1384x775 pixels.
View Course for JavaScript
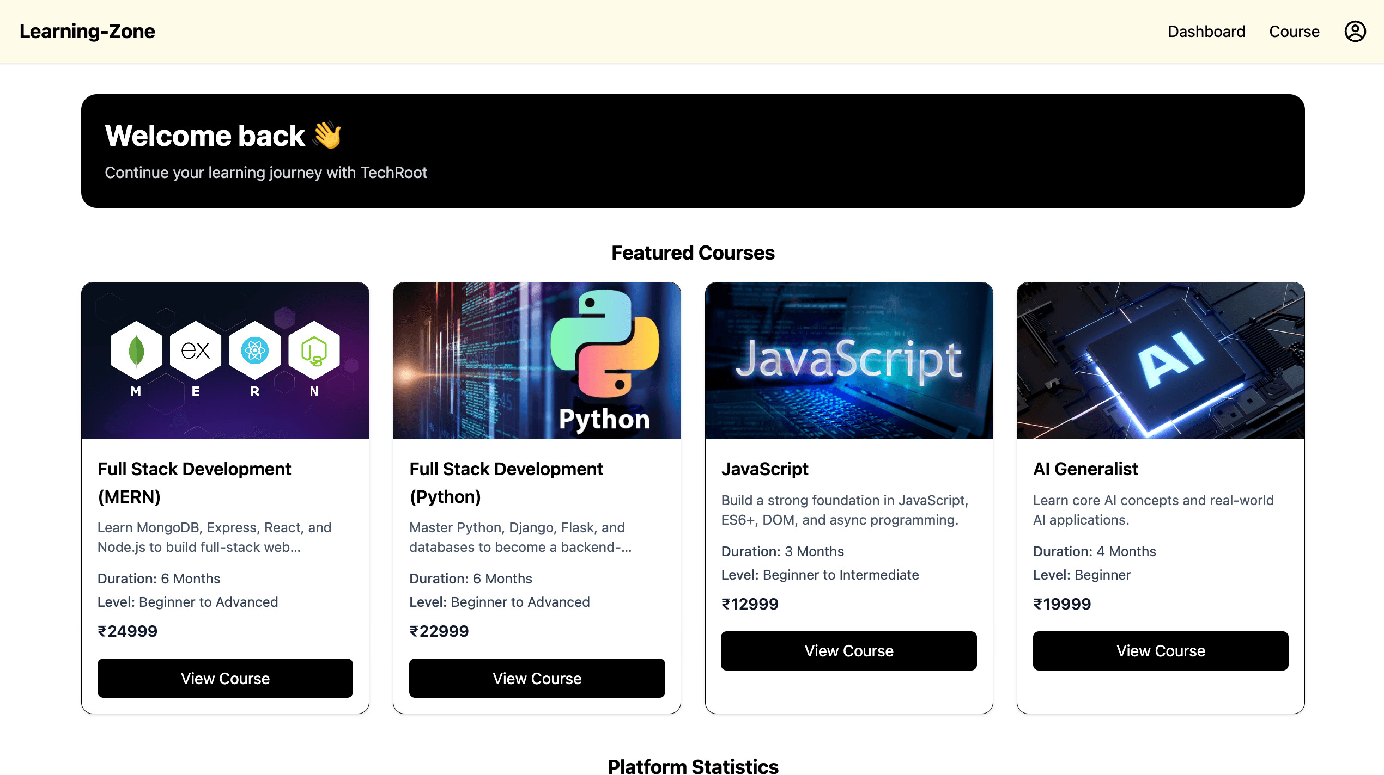pos(849,651)
